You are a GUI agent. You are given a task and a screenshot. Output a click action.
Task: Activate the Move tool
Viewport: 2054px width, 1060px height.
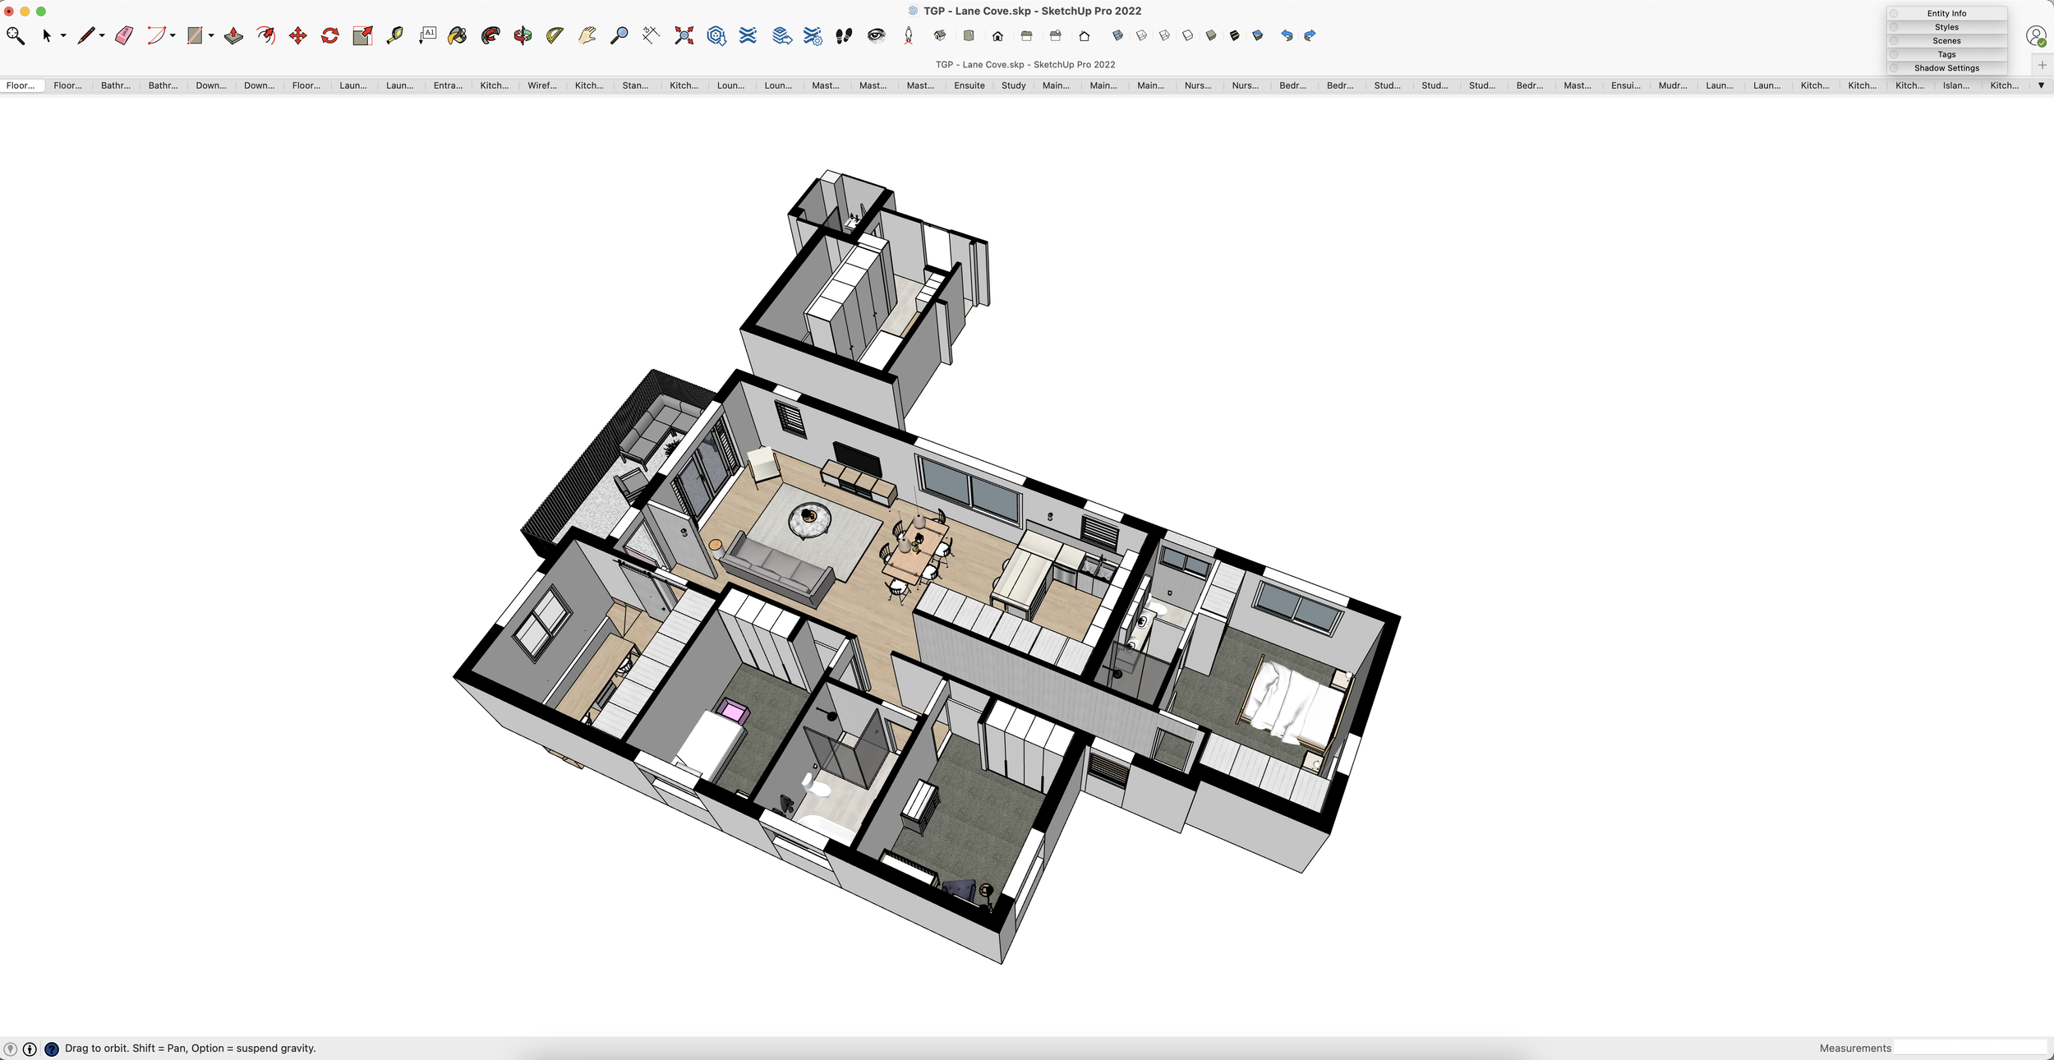pyautogui.click(x=298, y=35)
